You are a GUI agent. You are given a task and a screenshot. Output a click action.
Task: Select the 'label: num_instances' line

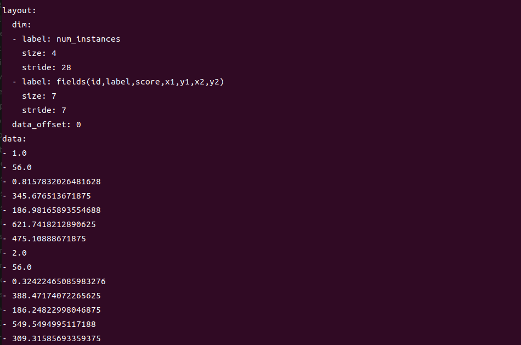pyautogui.click(x=71, y=39)
